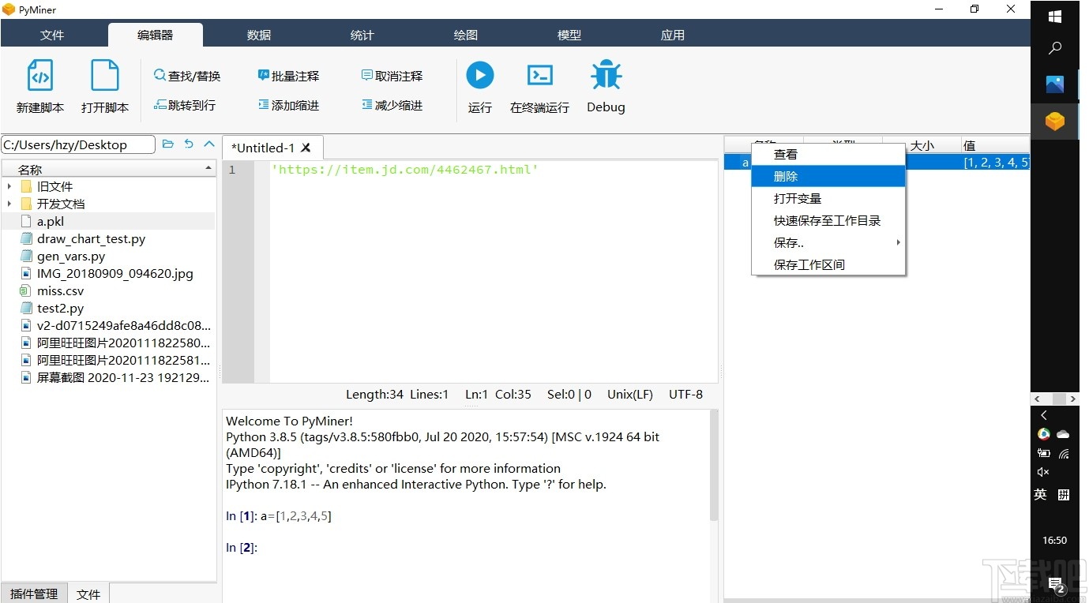1089x603 pixels.
Task: Open the 保存.. submenu arrow
Action: (x=897, y=242)
